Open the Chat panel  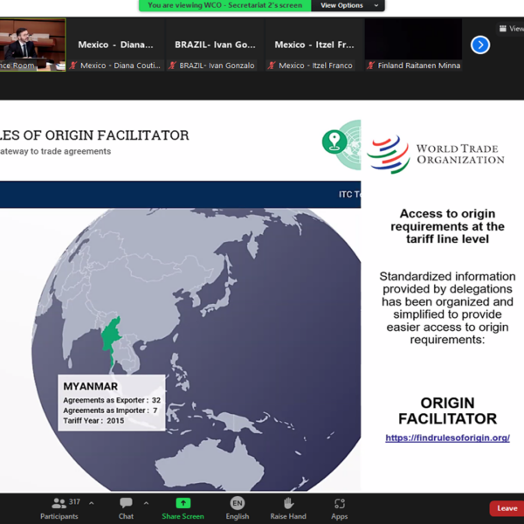pos(126,508)
